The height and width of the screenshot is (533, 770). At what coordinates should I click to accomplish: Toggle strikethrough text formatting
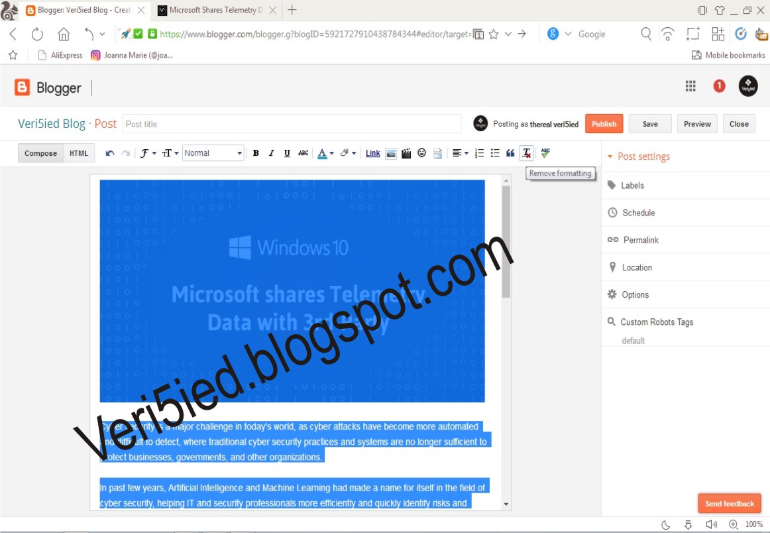303,153
